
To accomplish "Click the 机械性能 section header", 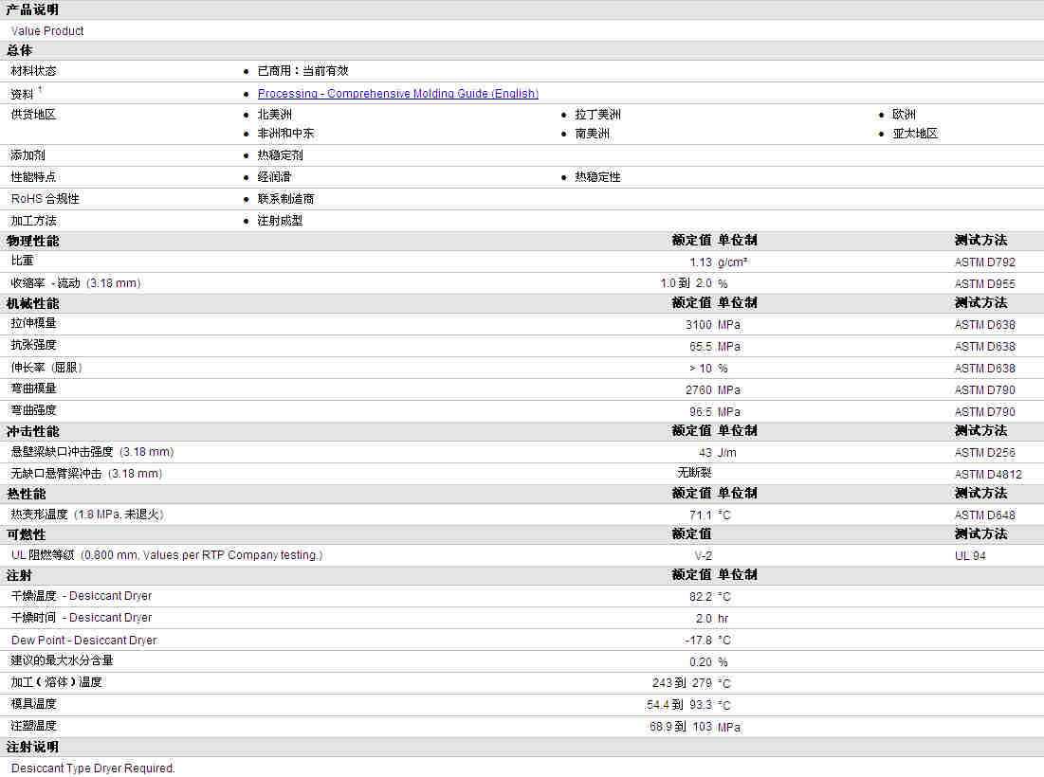I will (x=32, y=303).
